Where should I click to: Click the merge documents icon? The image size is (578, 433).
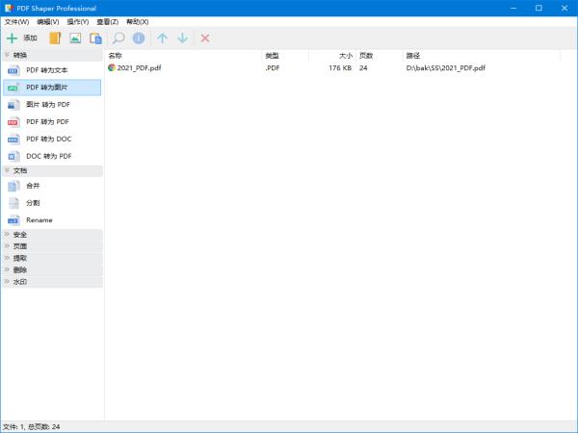tap(13, 186)
